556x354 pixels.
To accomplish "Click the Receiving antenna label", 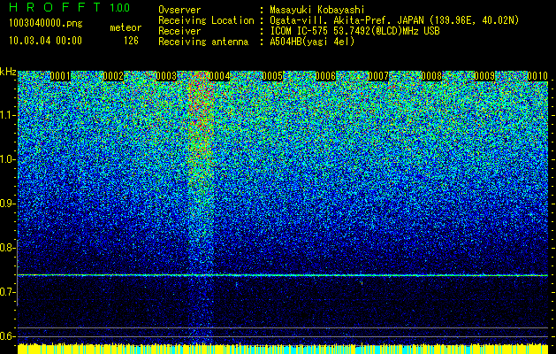I will 203,42.
